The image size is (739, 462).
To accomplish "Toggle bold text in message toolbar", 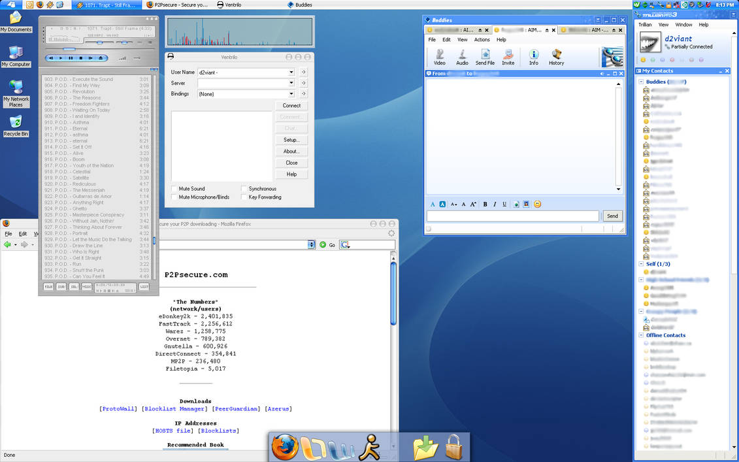I will (485, 204).
